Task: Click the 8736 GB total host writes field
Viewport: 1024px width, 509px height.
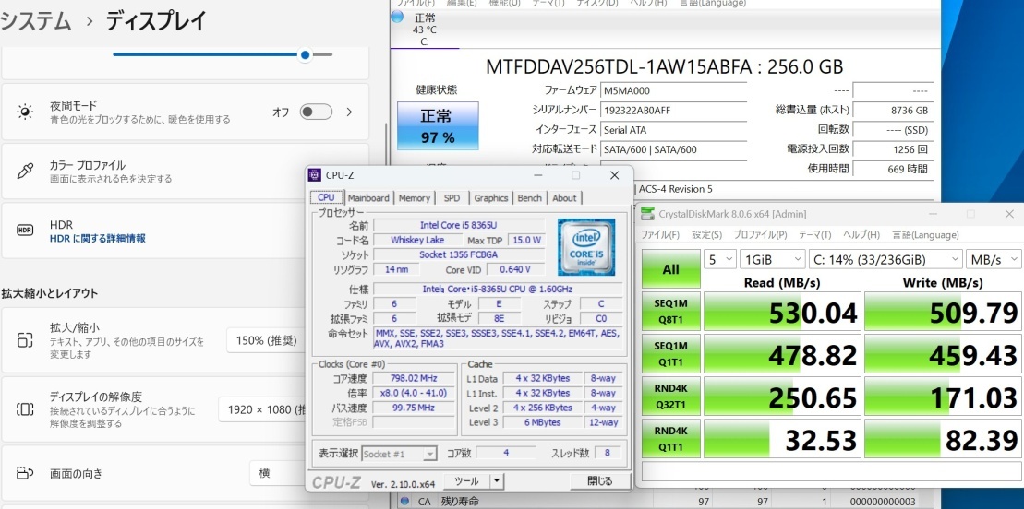Action: coord(893,111)
